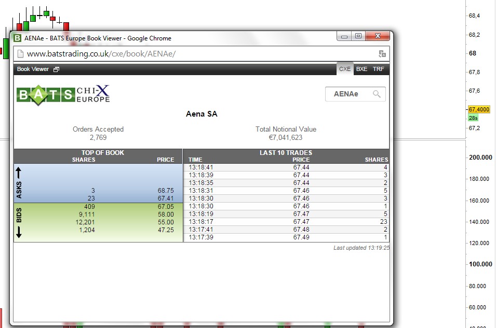
Task: Click the Last updated 13:19:25 timestamp
Action: tap(361, 248)
